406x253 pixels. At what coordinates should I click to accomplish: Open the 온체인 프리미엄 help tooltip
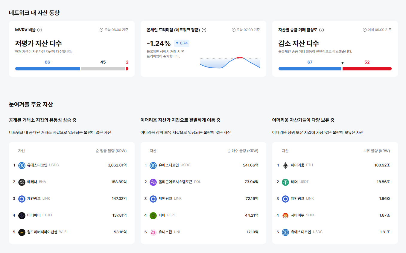pos(204,30)
